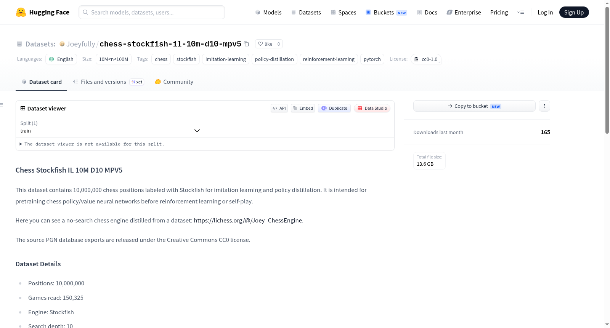Viewport: 610px width, 328px height.
Task: Click the Duplicate button
Action: (334, 108)
